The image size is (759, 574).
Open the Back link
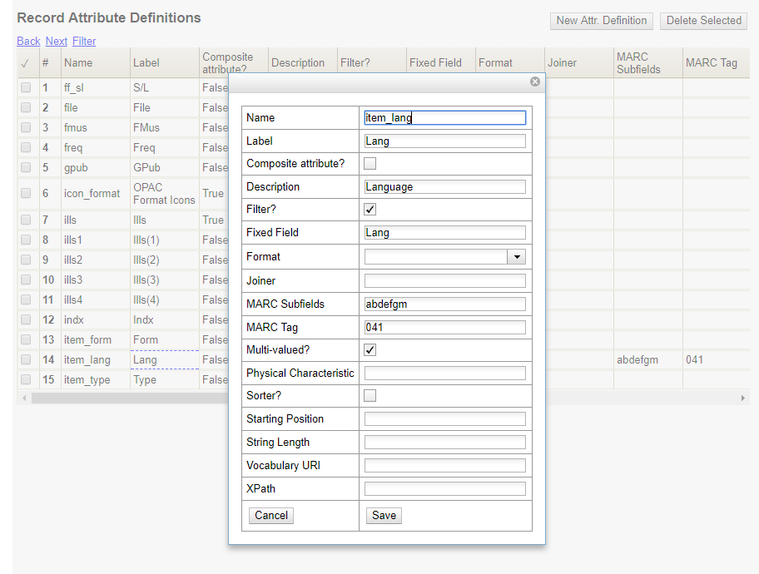pos(28,41)
